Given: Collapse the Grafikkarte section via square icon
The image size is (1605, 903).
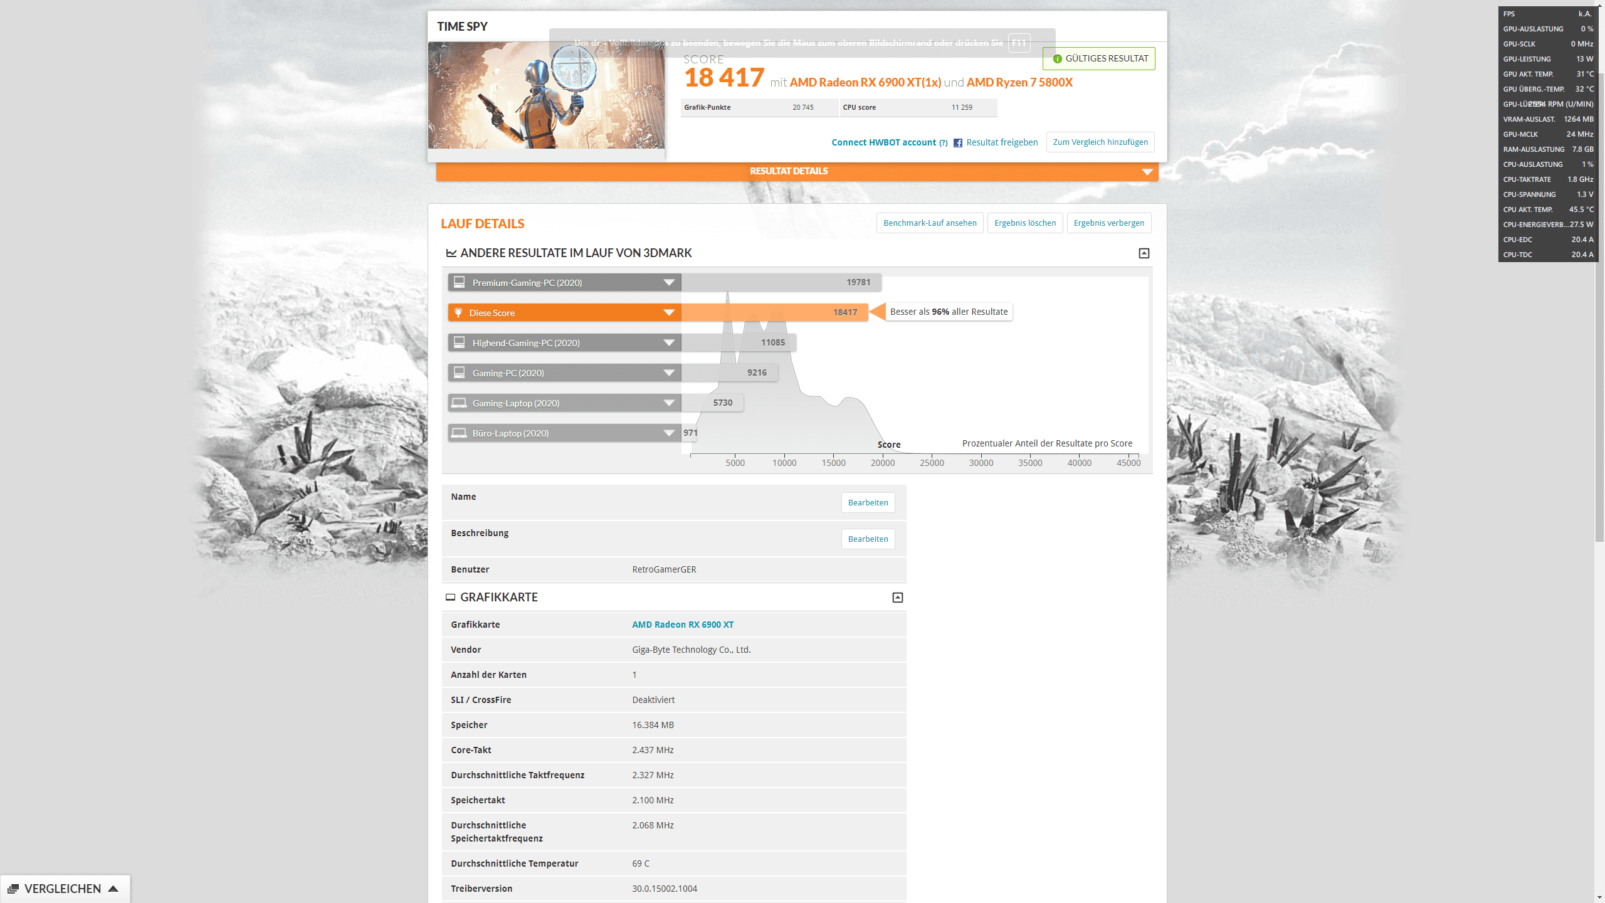Looking at the screenshot, I should 897,598.
